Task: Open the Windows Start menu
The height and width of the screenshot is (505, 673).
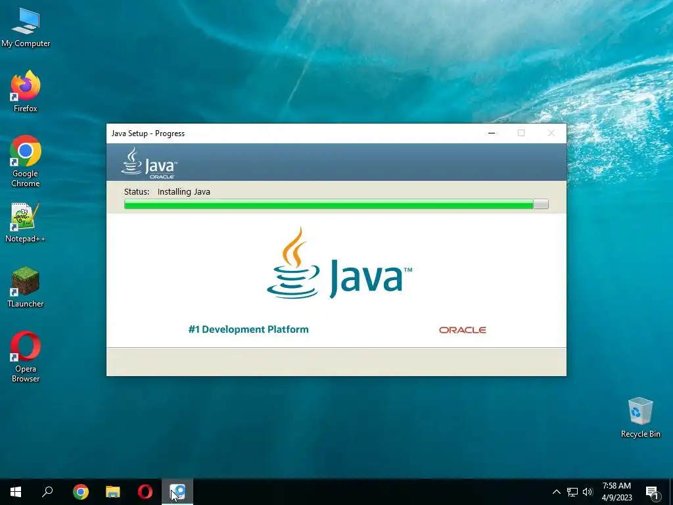Action: (x=16, y=492)
